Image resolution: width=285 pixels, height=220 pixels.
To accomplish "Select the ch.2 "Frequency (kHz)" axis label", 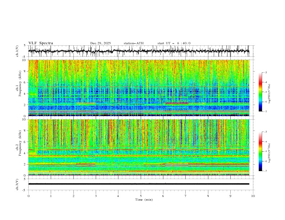I will tap(21, 143).
